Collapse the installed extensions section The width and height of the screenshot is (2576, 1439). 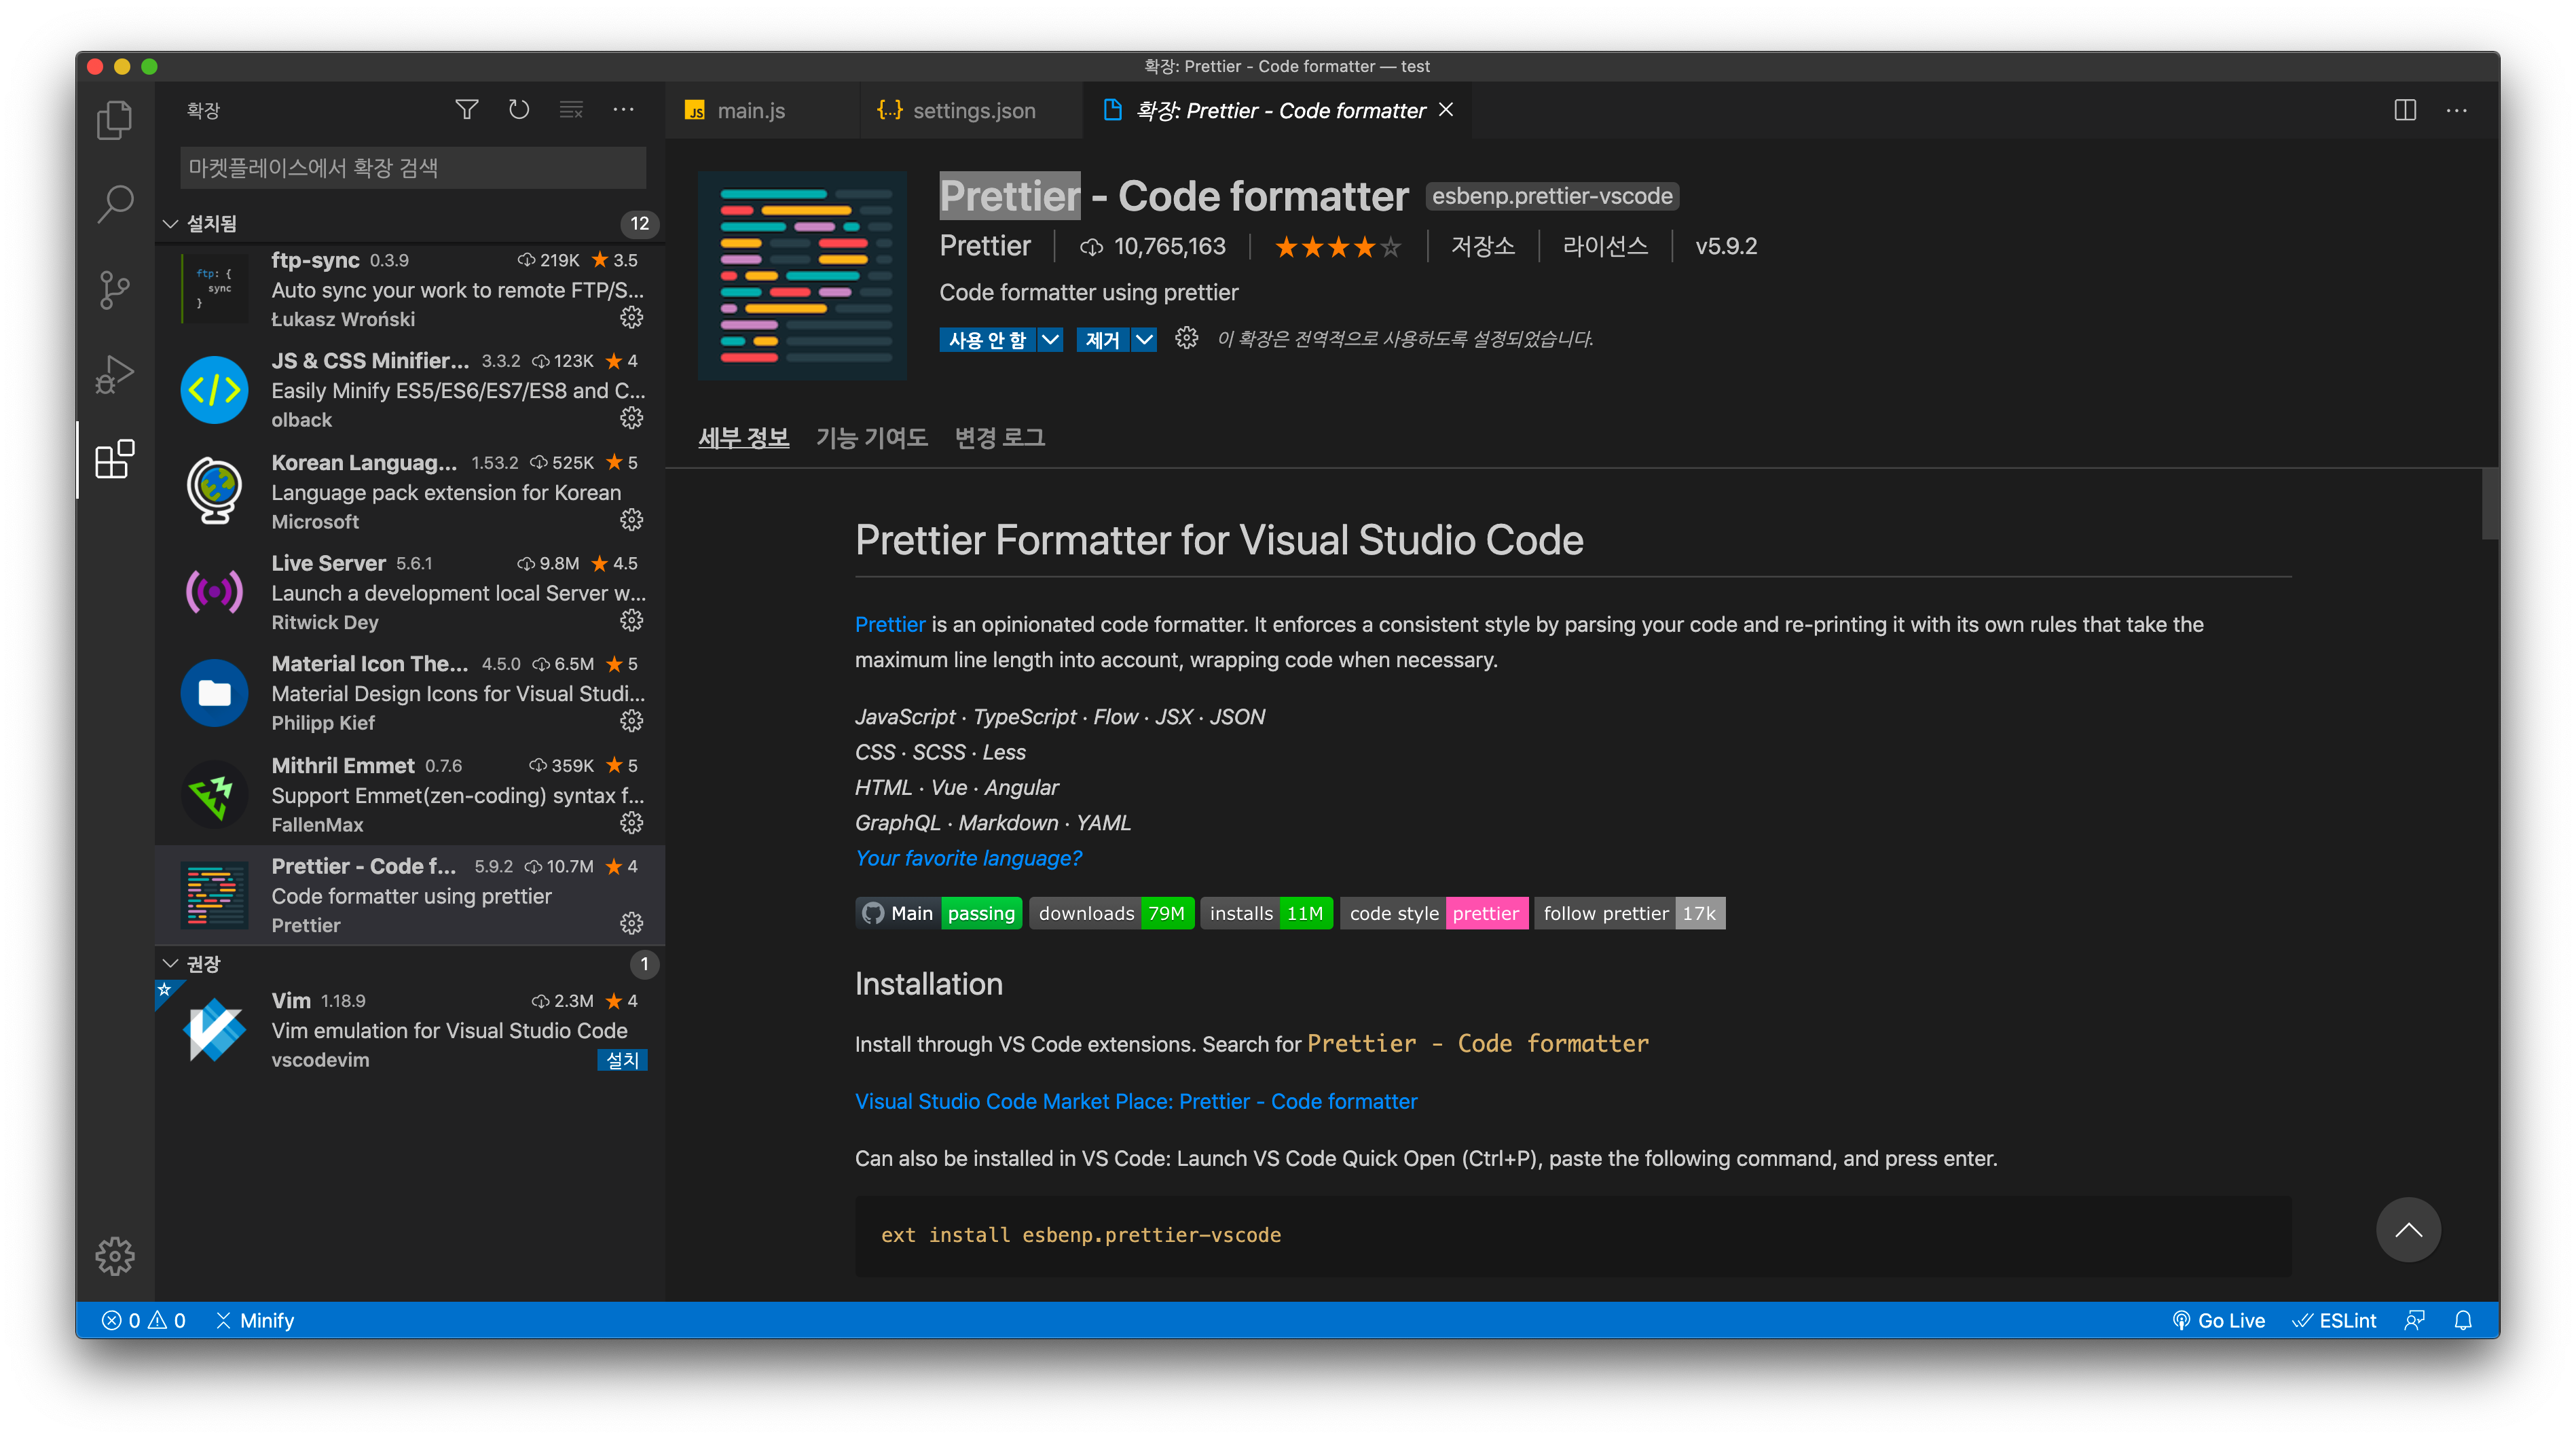(x=171, y=223)
